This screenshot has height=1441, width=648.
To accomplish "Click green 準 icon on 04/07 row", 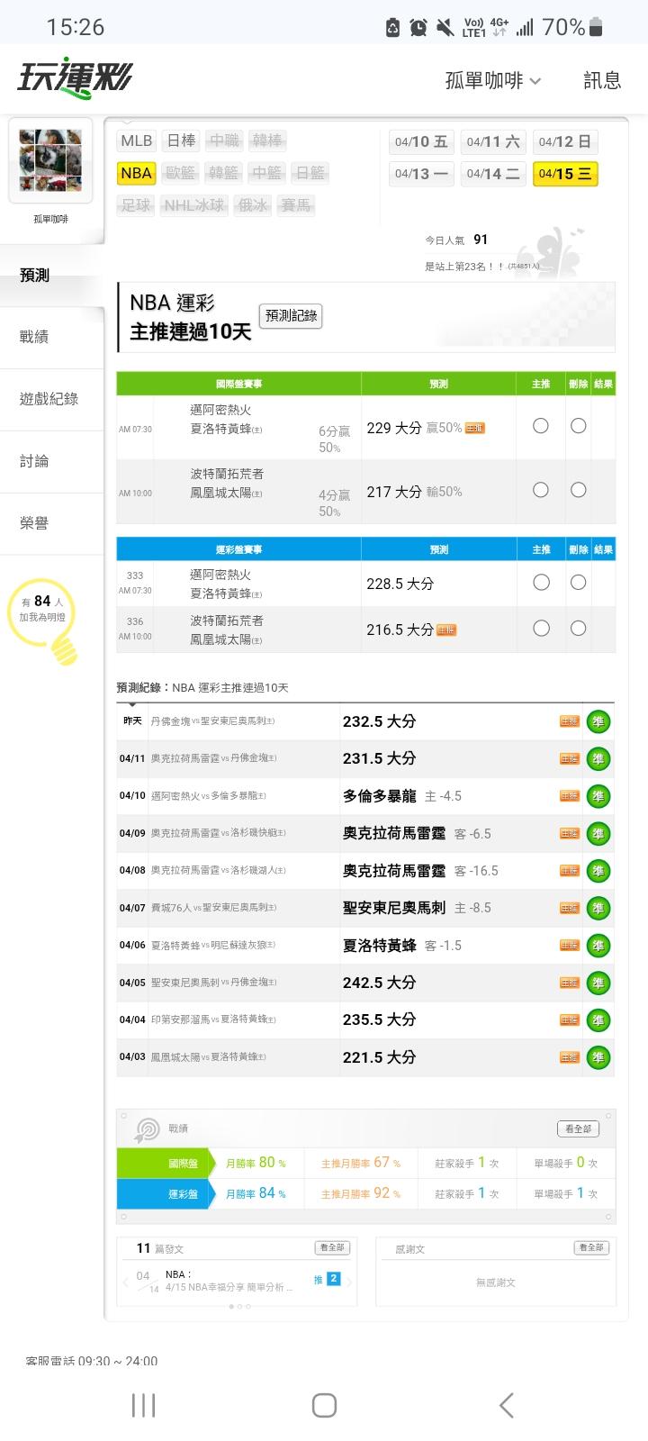I will pos(598,909).
